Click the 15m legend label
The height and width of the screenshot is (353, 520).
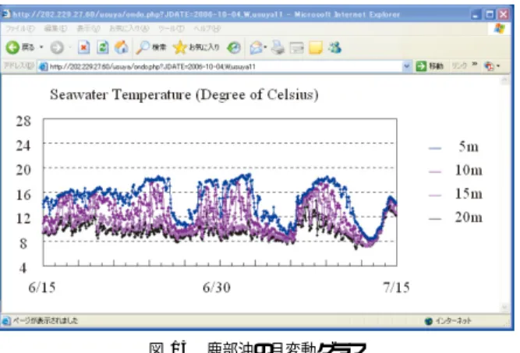(x=469, y=193)
